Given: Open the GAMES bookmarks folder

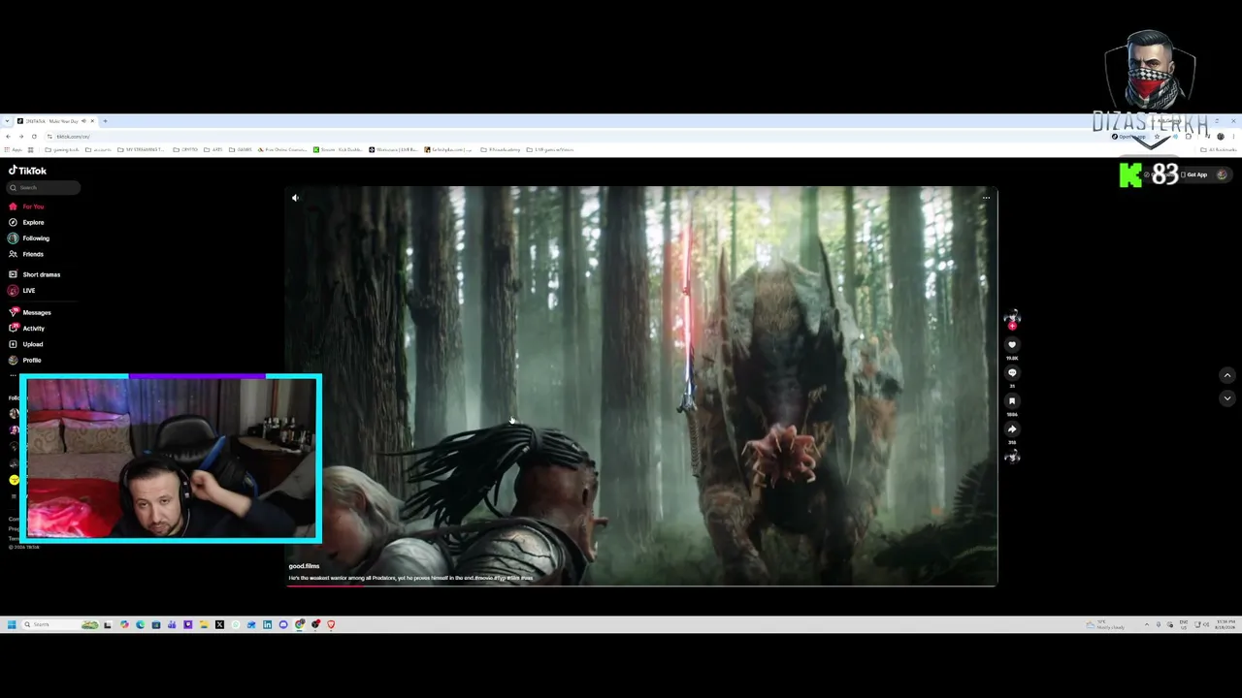Looking at the screenshot, I should 242,150.
